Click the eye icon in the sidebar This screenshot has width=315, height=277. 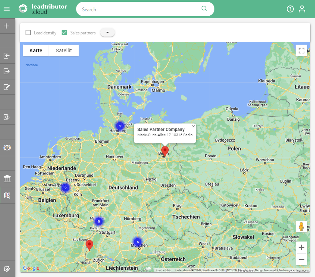click(7, 117)
